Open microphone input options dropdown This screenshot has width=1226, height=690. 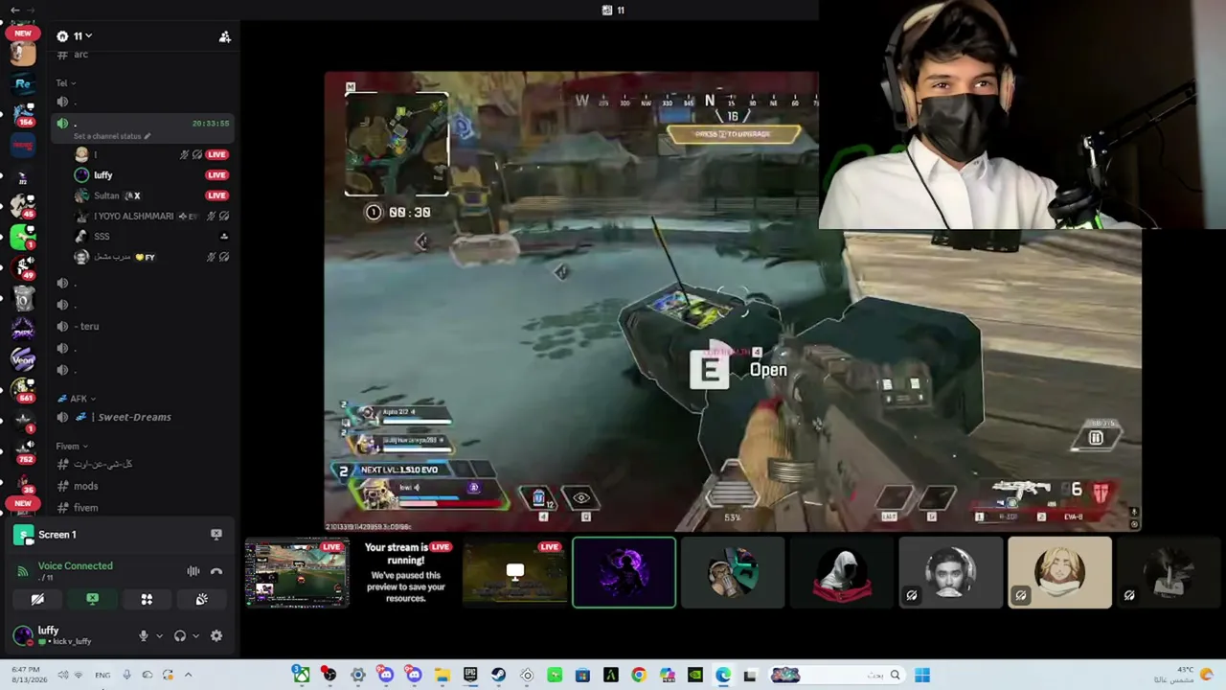(159, 635)
